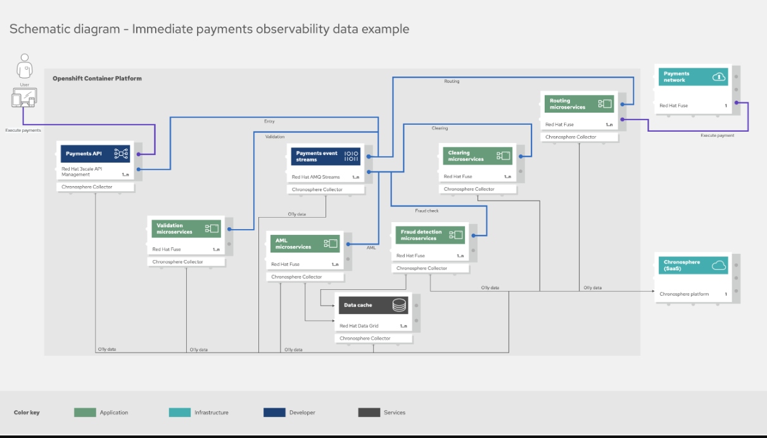Click Chronosphere Collector under Payments event streams
Image resolution: width=767 pixels, height=438 pixels.
[317, 189]
